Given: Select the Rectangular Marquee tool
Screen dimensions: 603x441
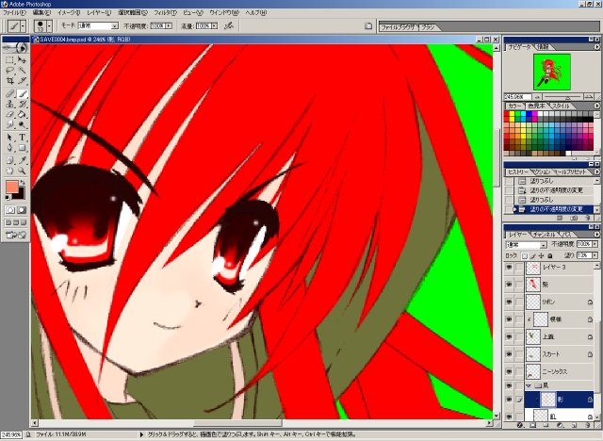Looking at the screenshot, I should pos(9,60).
